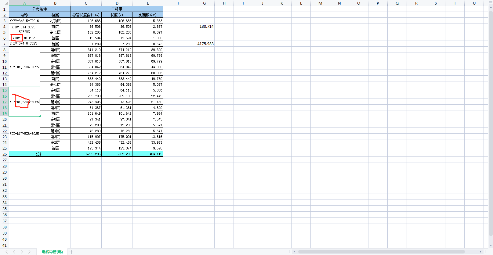Select column T header

455,3
